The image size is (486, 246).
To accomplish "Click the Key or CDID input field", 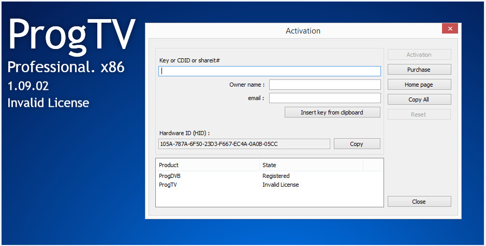I will [x=269, y=71].
